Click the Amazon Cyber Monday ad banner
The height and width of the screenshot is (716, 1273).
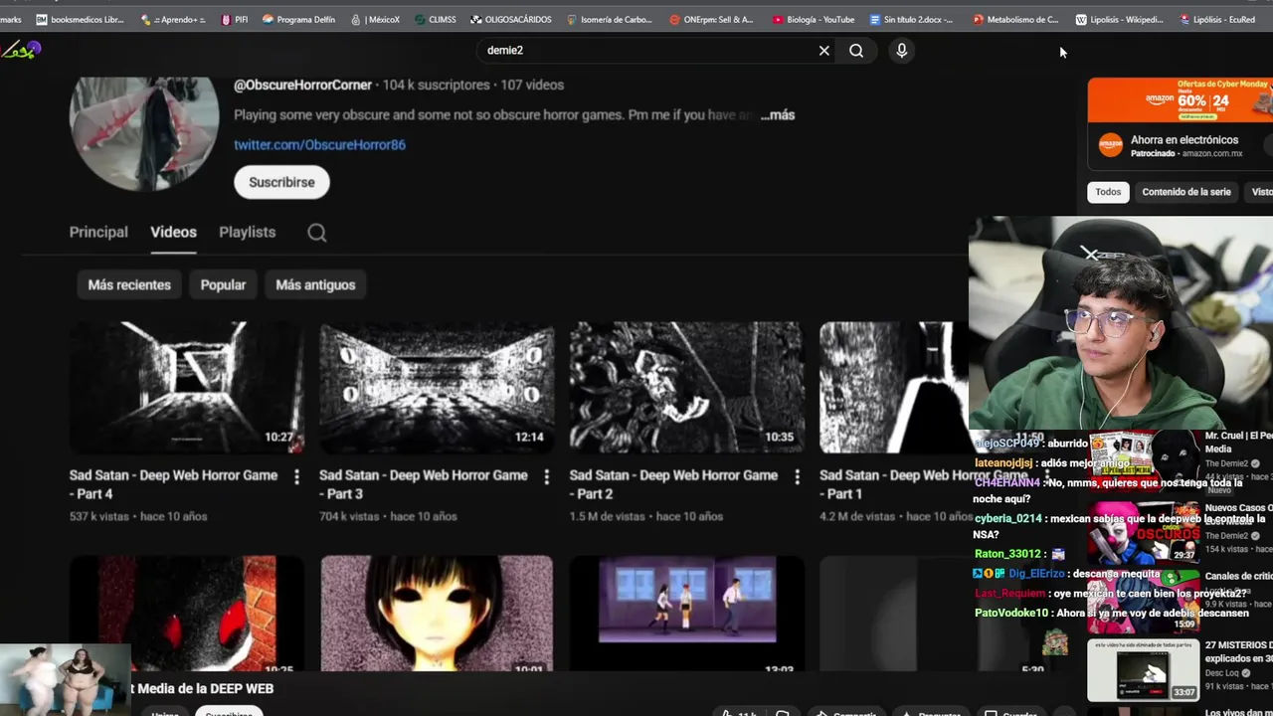[1180, 99]
